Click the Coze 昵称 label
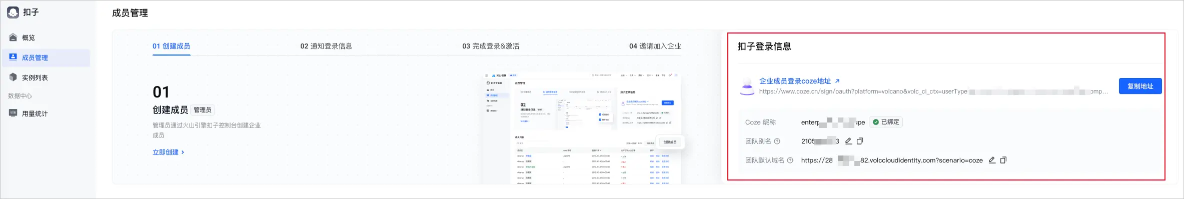Image resolution: width=1184 pixels, height=199 pixels. click(760, 122)
